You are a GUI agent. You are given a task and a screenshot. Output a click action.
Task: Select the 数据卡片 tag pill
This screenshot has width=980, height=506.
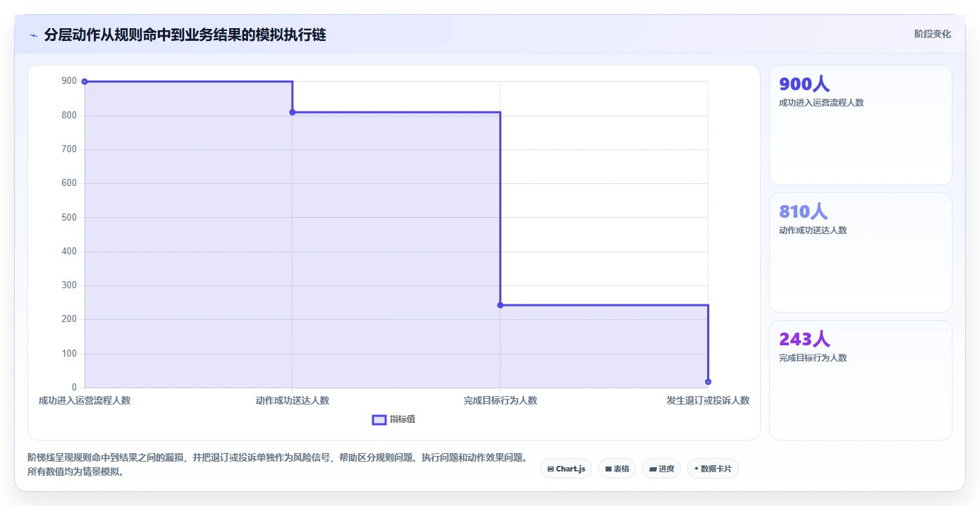[713, 469]
